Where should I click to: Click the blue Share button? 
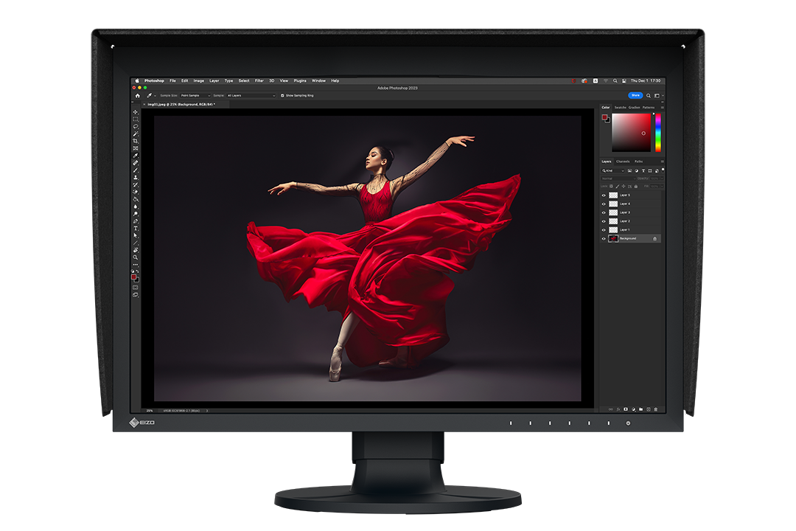point(635,95)
